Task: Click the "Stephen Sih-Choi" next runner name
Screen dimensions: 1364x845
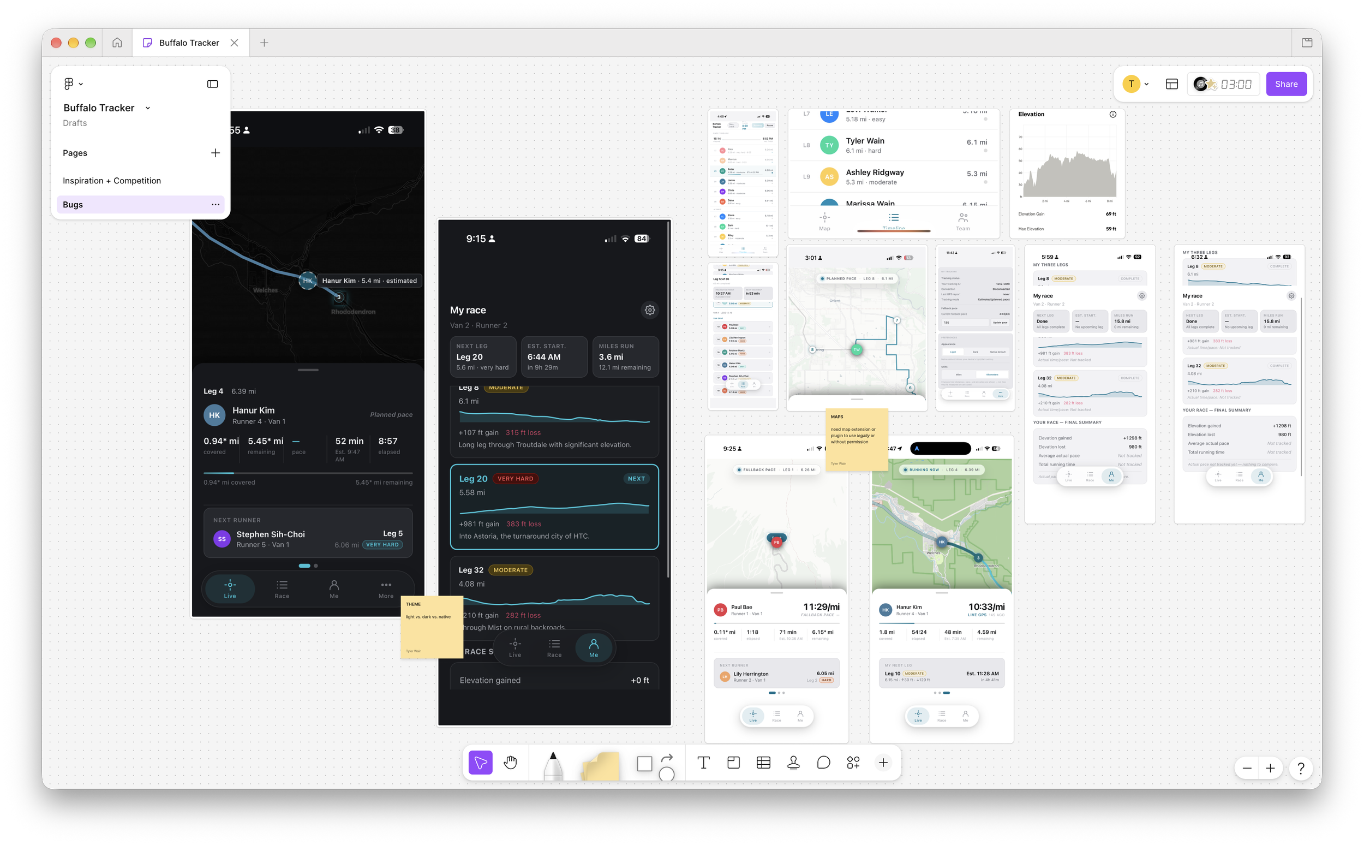Action: [271, 534]
